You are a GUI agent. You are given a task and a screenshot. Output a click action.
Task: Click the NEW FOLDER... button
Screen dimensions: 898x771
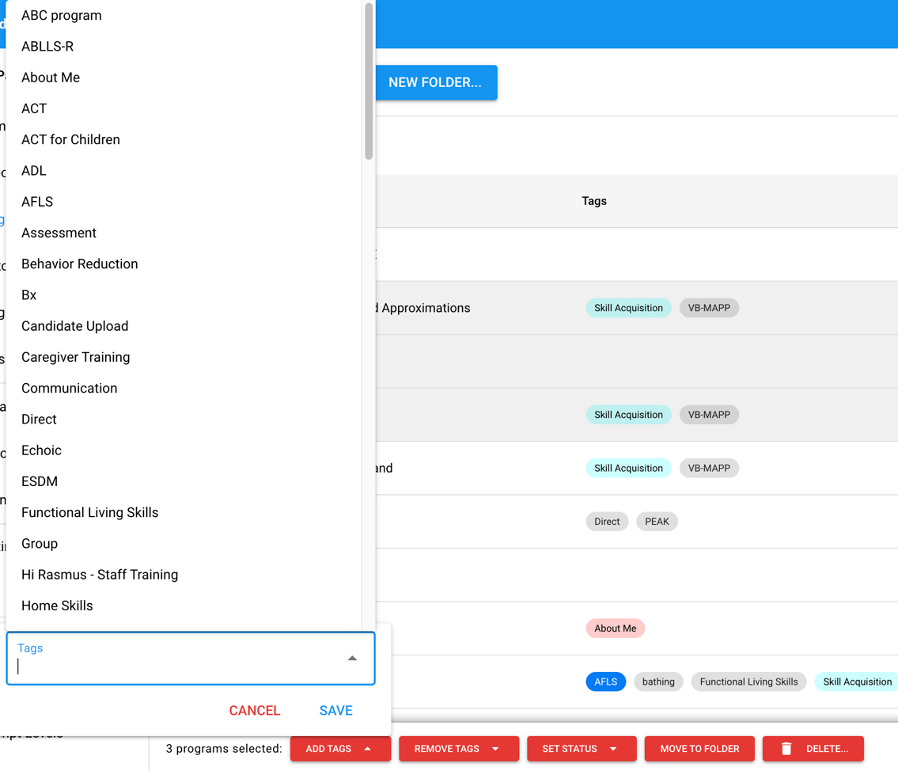[436, 82]
